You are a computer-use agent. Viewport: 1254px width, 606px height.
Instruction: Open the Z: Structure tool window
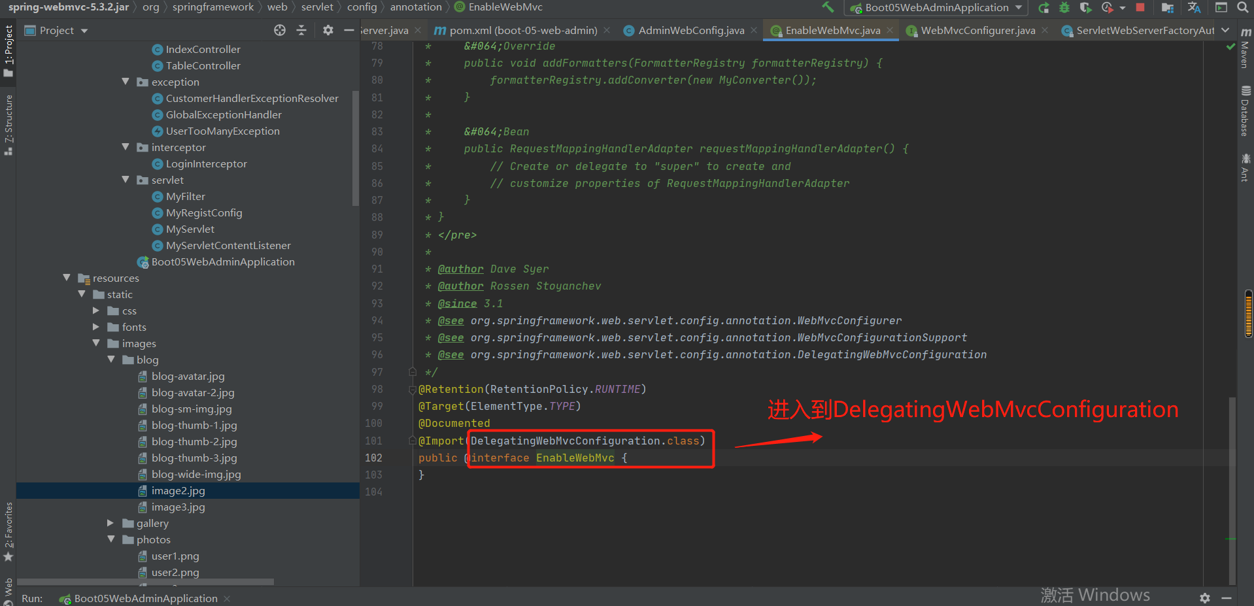(x=8, y=125)
